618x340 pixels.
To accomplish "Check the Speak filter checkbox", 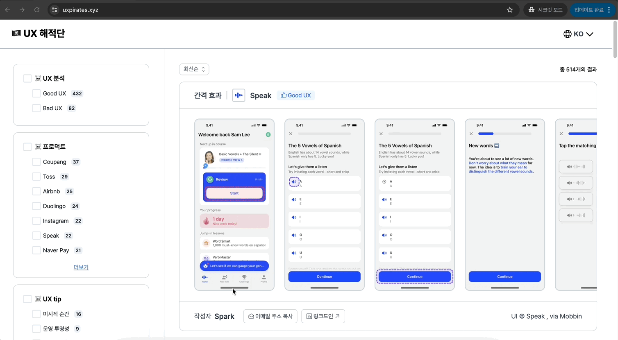I will 36,236.
